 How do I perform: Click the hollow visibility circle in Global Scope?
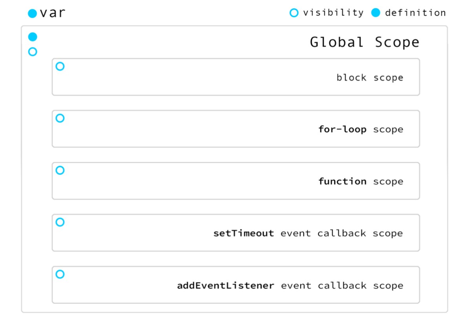33,52
